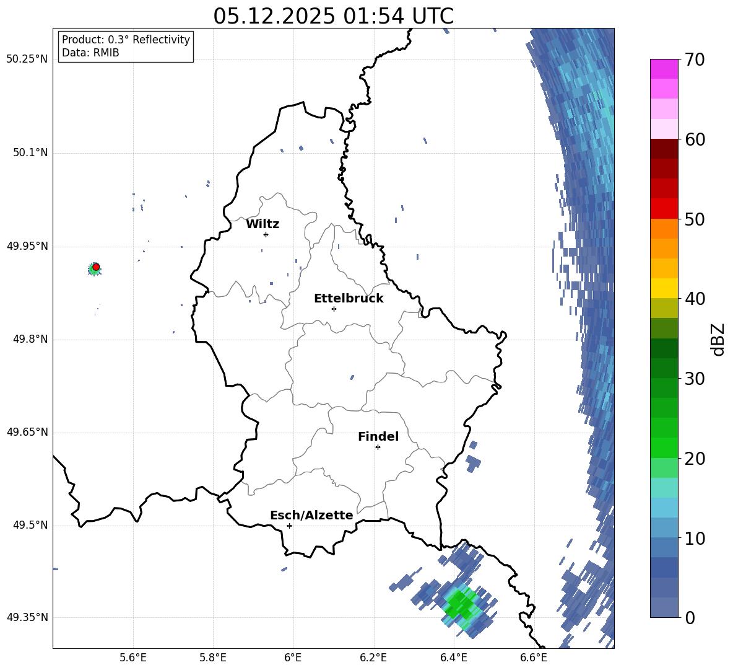
Task: Click the 6.6°E longitude label
Action: pyautogui.click(x=534, y=658)
